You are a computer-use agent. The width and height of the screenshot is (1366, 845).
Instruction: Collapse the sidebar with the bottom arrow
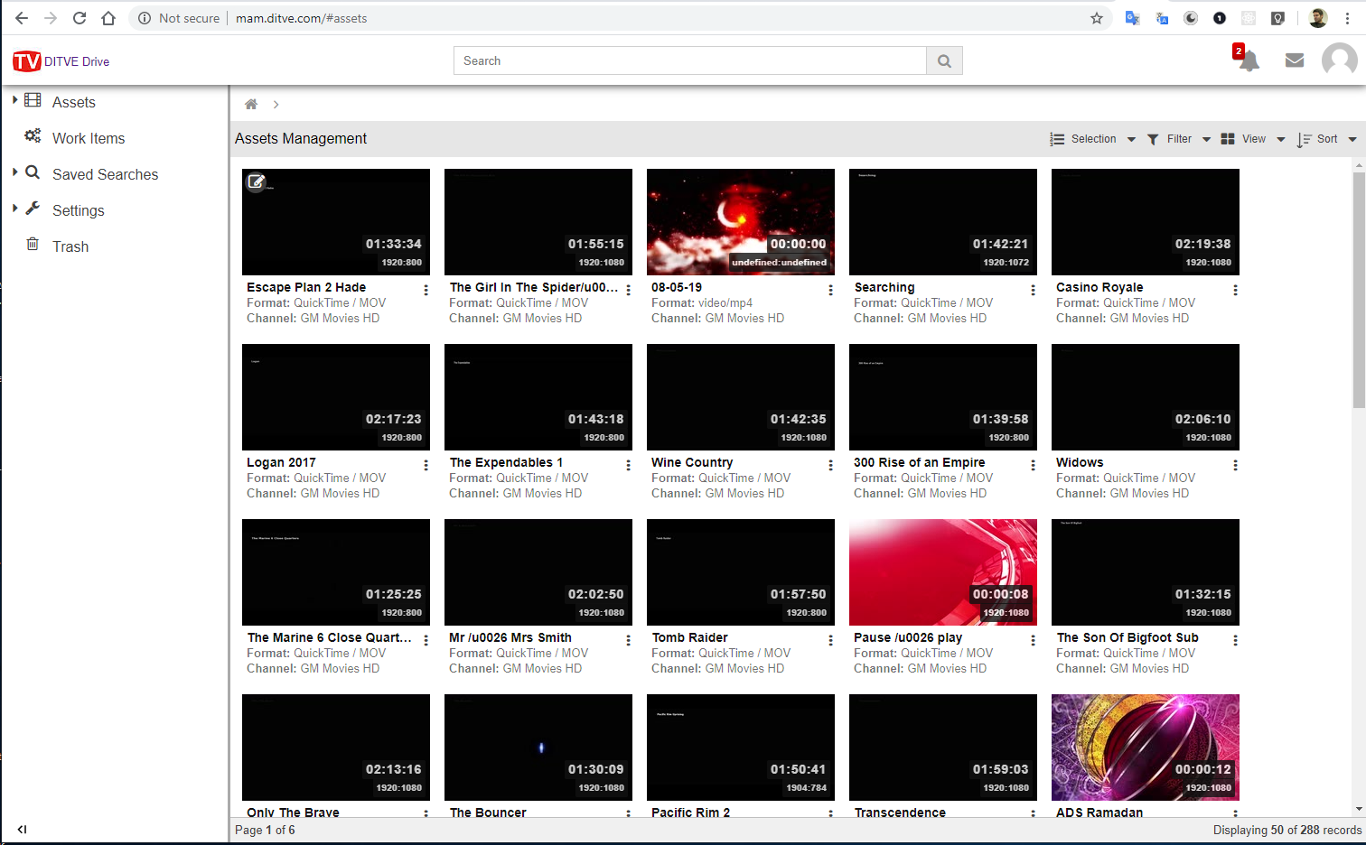(x=22, y=829)
